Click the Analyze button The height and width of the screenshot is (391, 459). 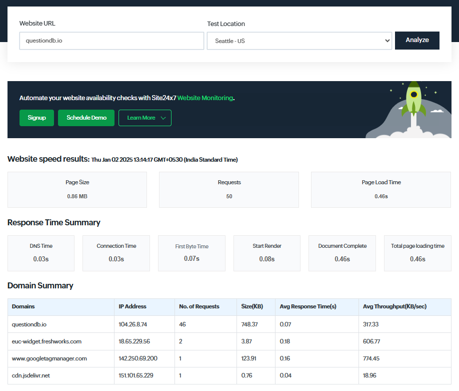click(x=417, y=41)
